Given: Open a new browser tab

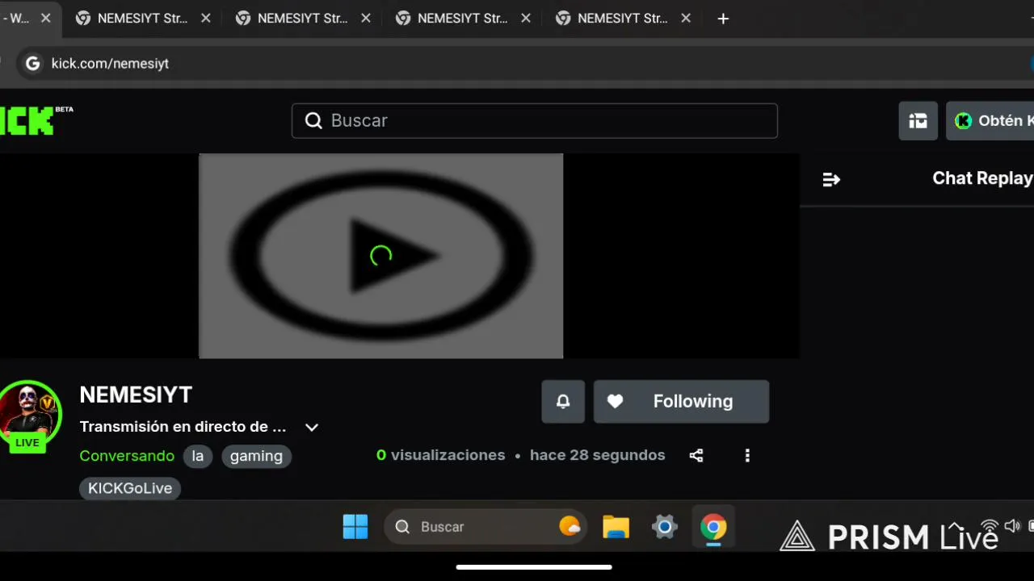Looking at the screenshot, I should [x=723, y=19].
